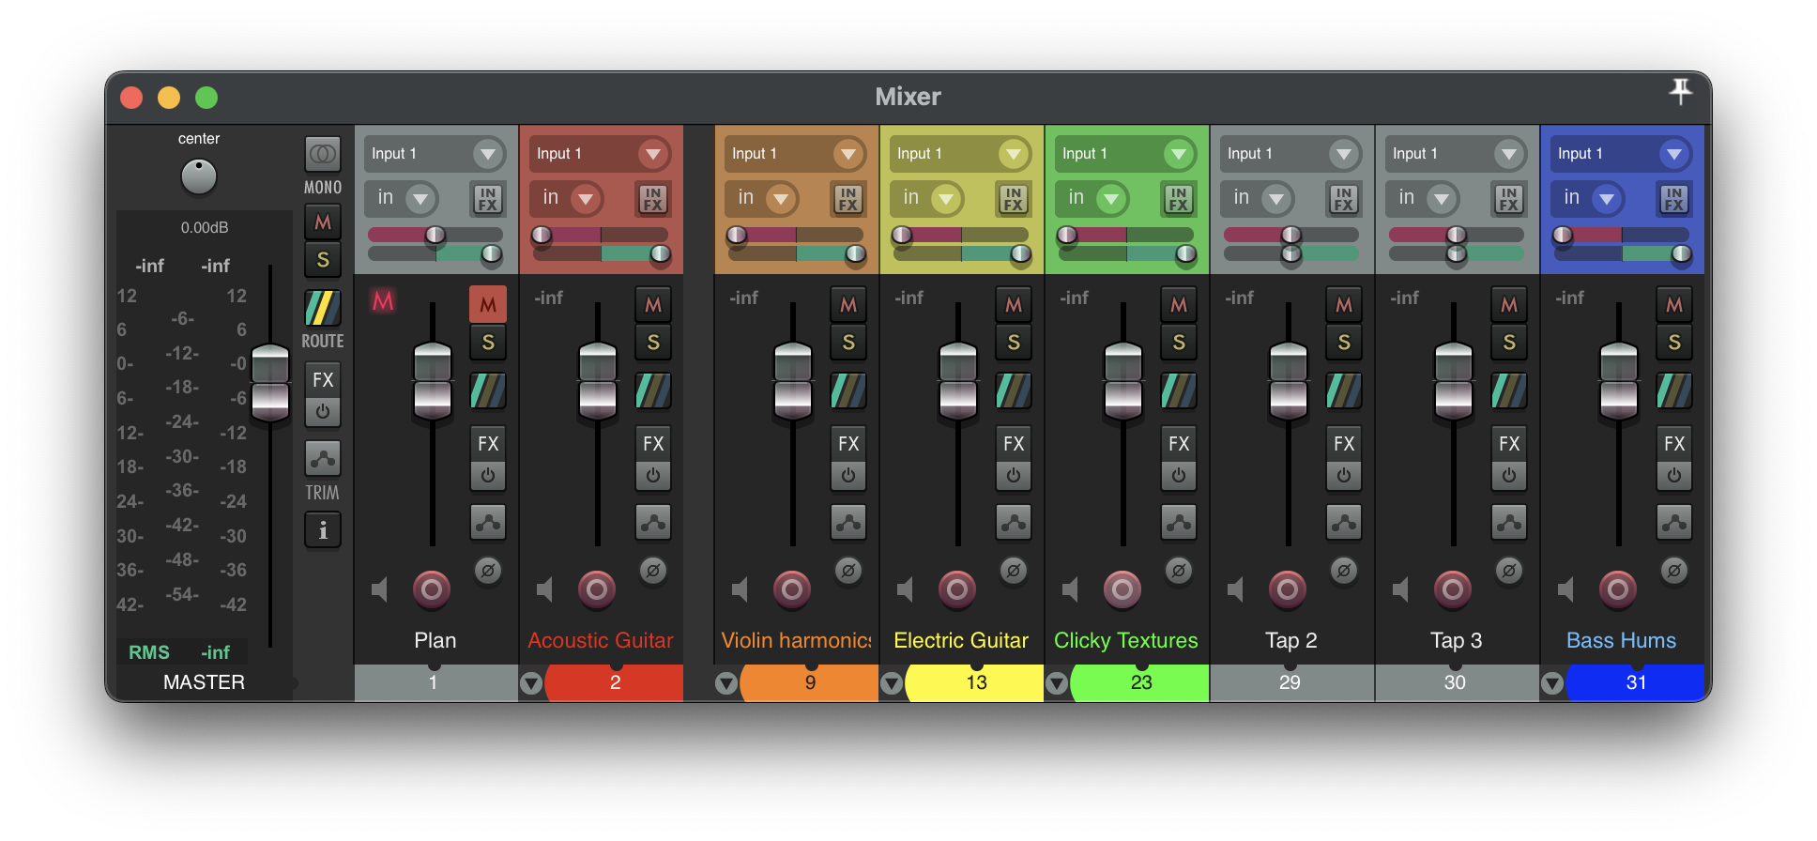Click the master center pan knob
Image resolution: width=1817 pixels, height=841 pixels.
pyautogui.click(x=199, y=176)
